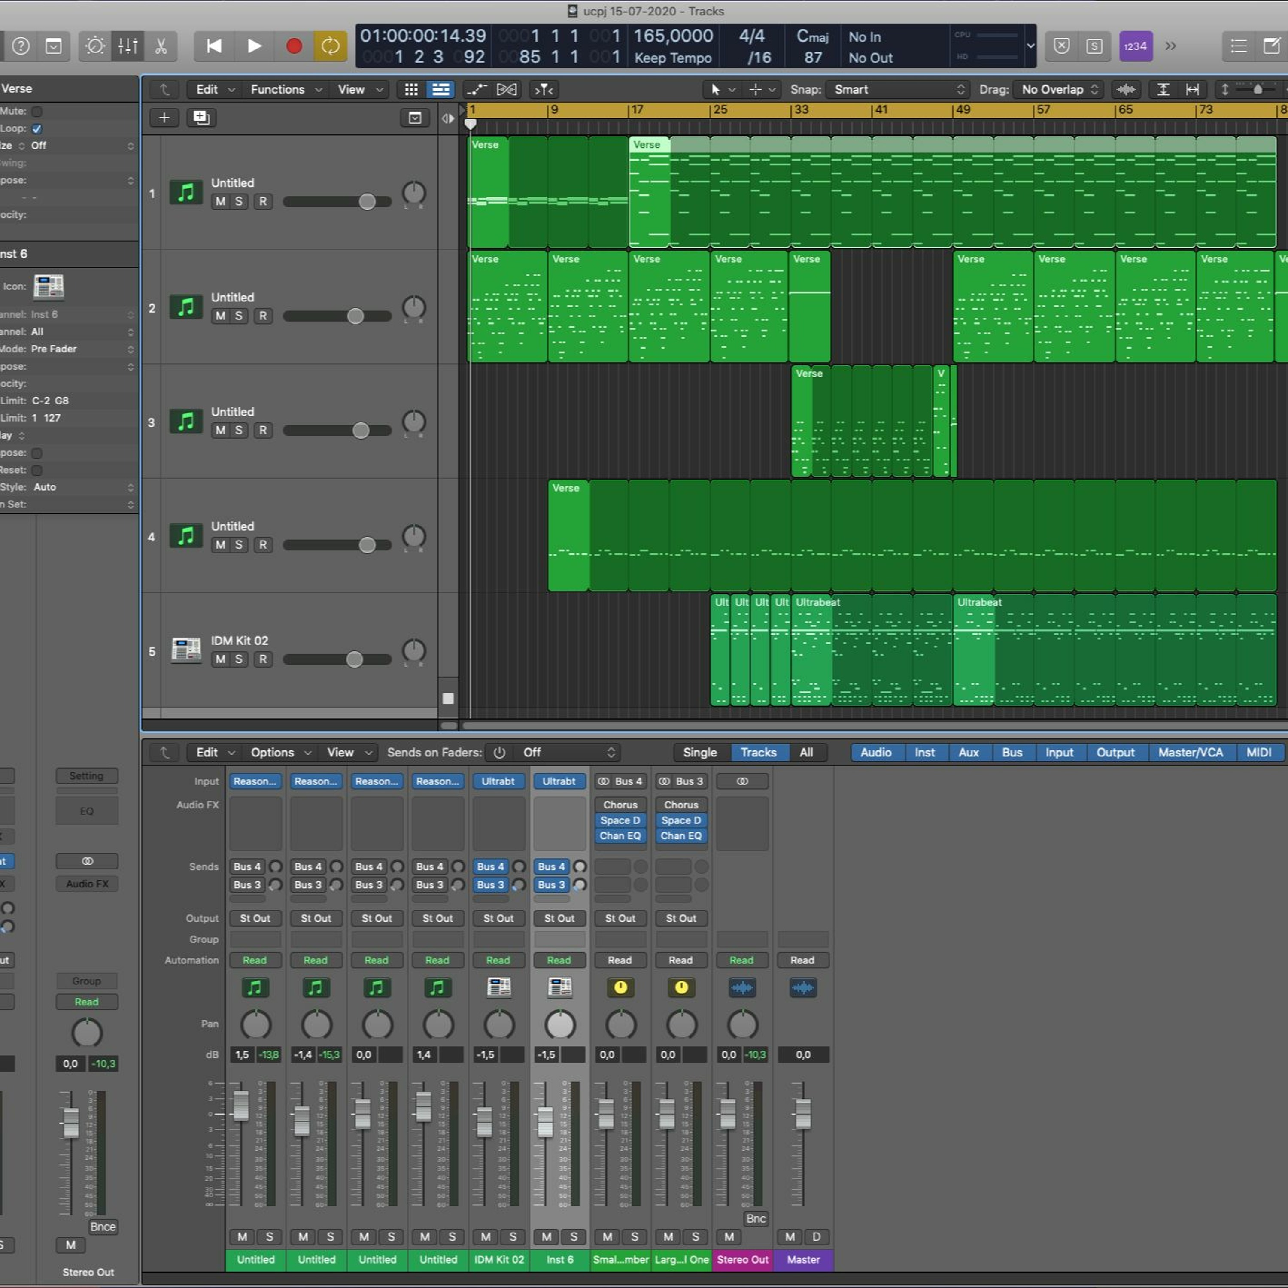Image resolution: width=1288 pixels, height=1288 pixels.
Task: Toggle the Cycle mode button
Action: 330,46
